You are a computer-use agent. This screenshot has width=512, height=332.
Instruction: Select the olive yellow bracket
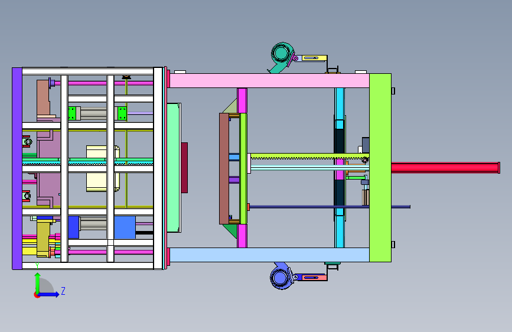(43, 238)
